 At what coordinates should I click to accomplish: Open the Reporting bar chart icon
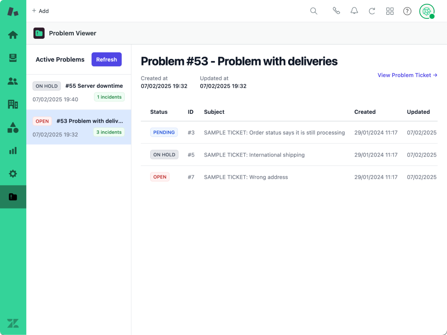coord(13,150)
